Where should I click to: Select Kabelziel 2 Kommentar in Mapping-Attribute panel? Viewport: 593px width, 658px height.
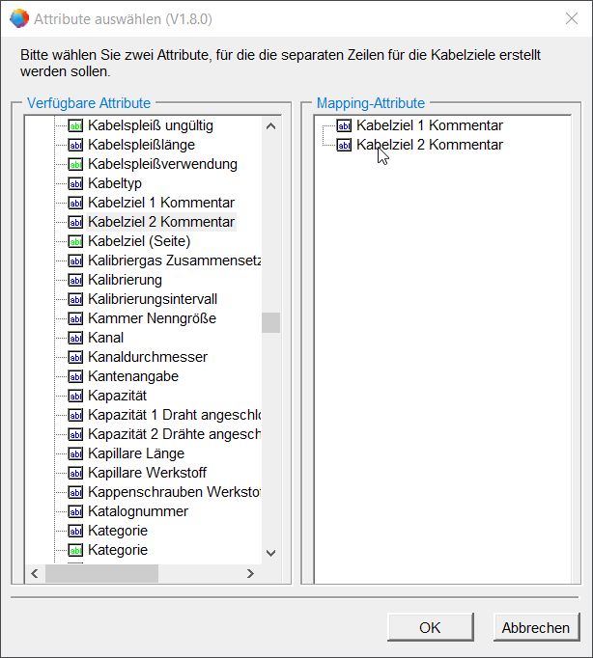(429, 145)
